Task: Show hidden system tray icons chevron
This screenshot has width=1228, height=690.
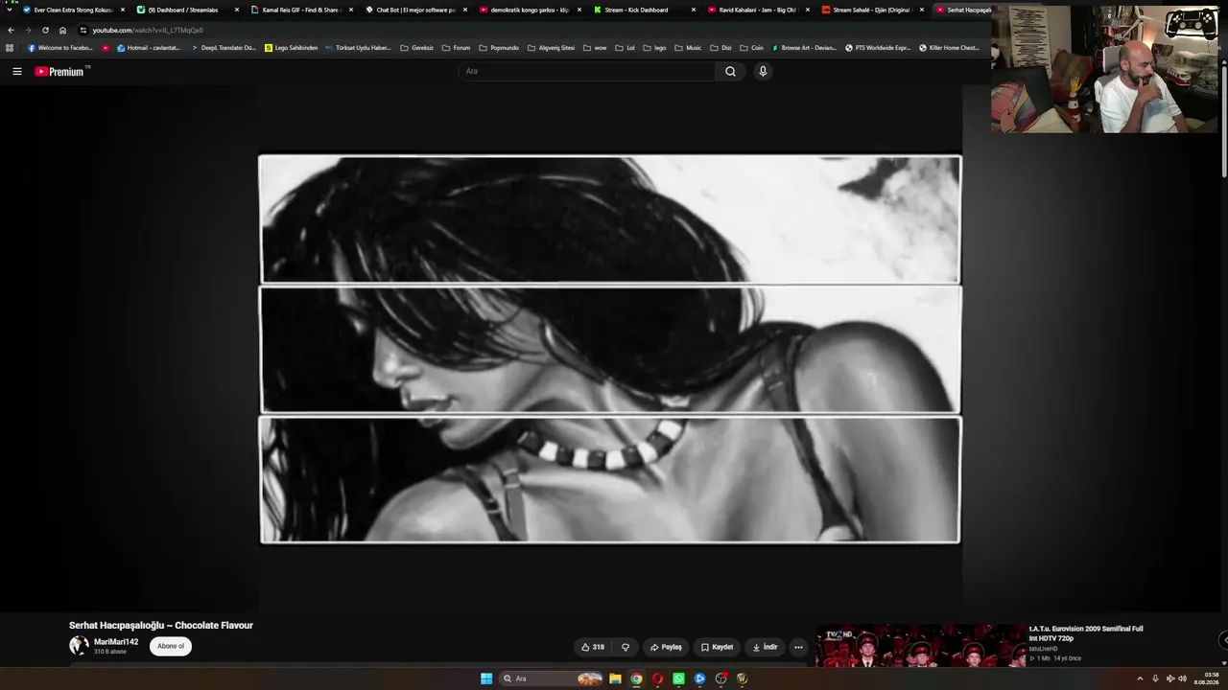Action: point(1140,678)
